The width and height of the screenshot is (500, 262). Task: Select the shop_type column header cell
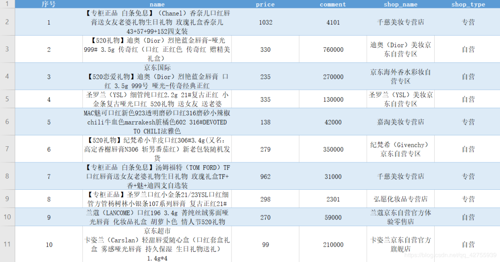pos(467,4)
